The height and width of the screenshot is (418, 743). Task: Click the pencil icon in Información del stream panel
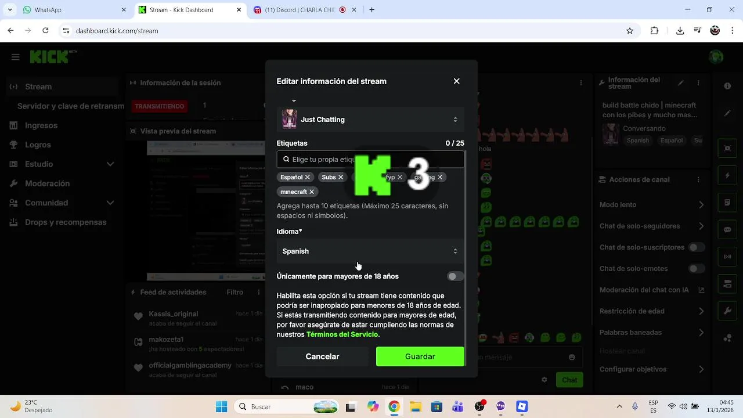pos(681,83)
